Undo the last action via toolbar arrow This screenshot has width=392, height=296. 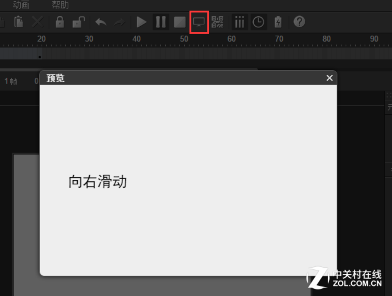[x=100, y=22]
